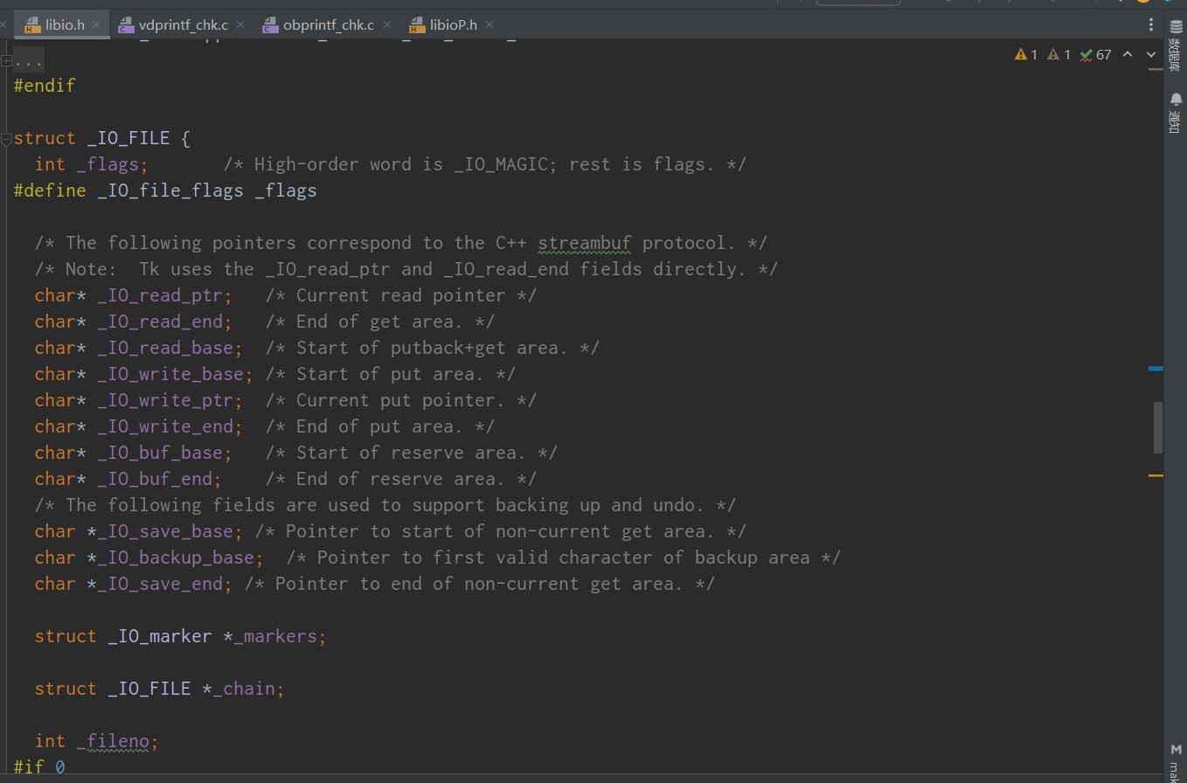Viewport: 1187px width, 783px height.
Task: Jump to next highlighted problem arrow
Action: click(x=1151, y=55)
